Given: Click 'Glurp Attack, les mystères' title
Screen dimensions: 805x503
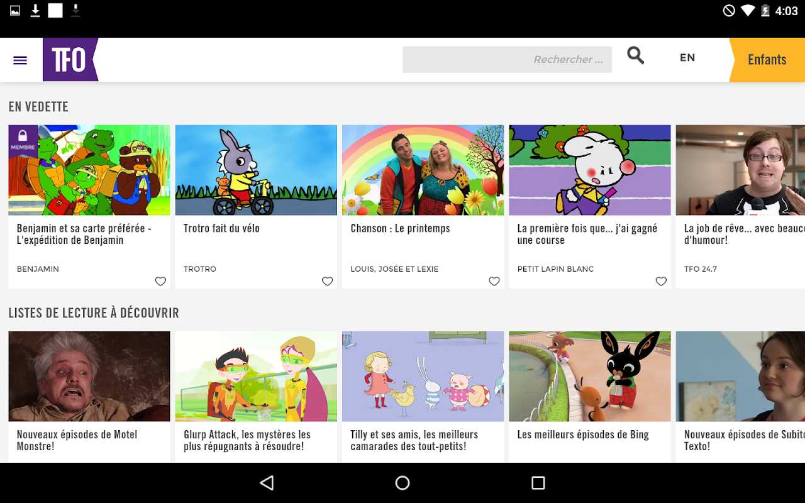Looking at the screenshot, I should (x=247, y=440).
